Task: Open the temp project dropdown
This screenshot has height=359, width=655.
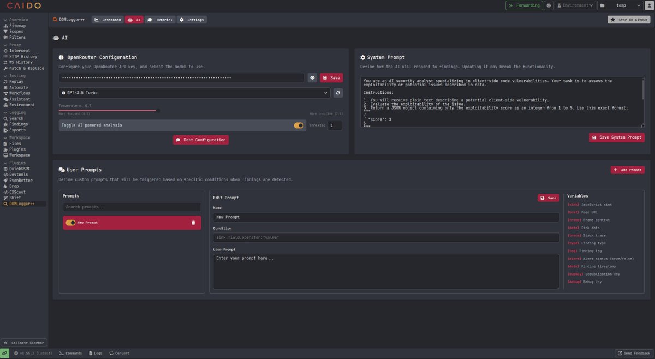Action: pyautogui.click(x=620, y=5)
